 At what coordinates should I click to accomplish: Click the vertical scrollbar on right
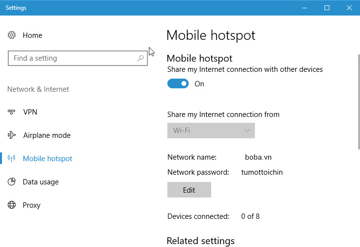358,97
